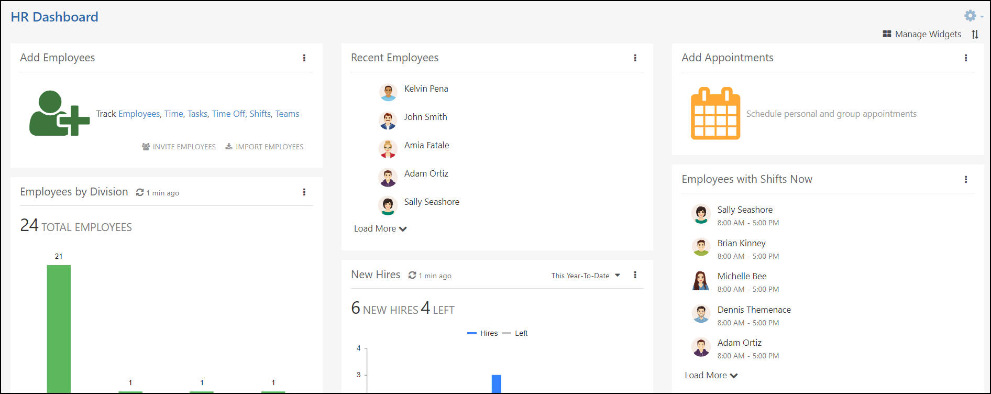Click the tall green bar labeled 21
Viewport: 991px width, 394px height.
coord(59,329)
